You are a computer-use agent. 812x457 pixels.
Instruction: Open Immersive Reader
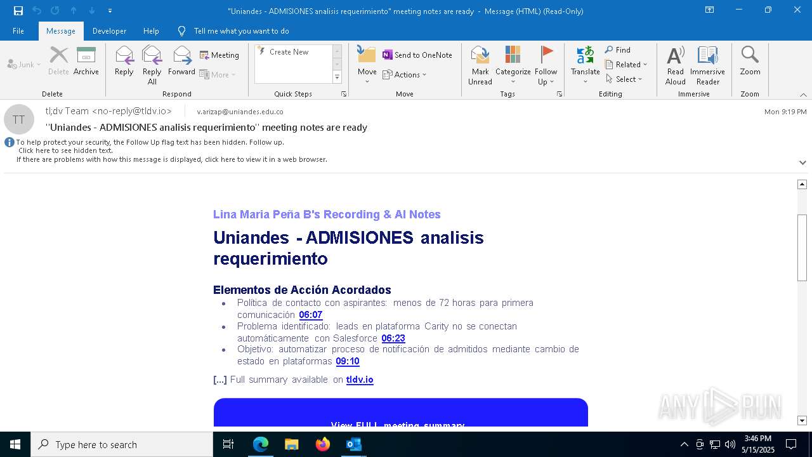[708, 65]
